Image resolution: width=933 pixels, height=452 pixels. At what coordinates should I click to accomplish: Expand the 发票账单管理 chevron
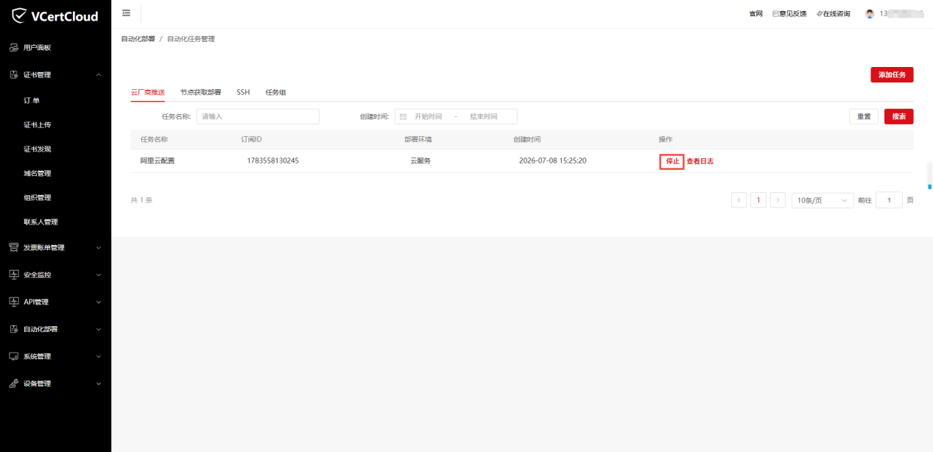(99, 248)
